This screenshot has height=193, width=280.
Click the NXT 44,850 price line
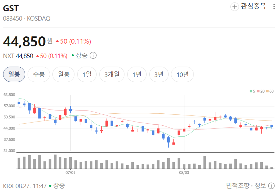click(x=35, y=56)
